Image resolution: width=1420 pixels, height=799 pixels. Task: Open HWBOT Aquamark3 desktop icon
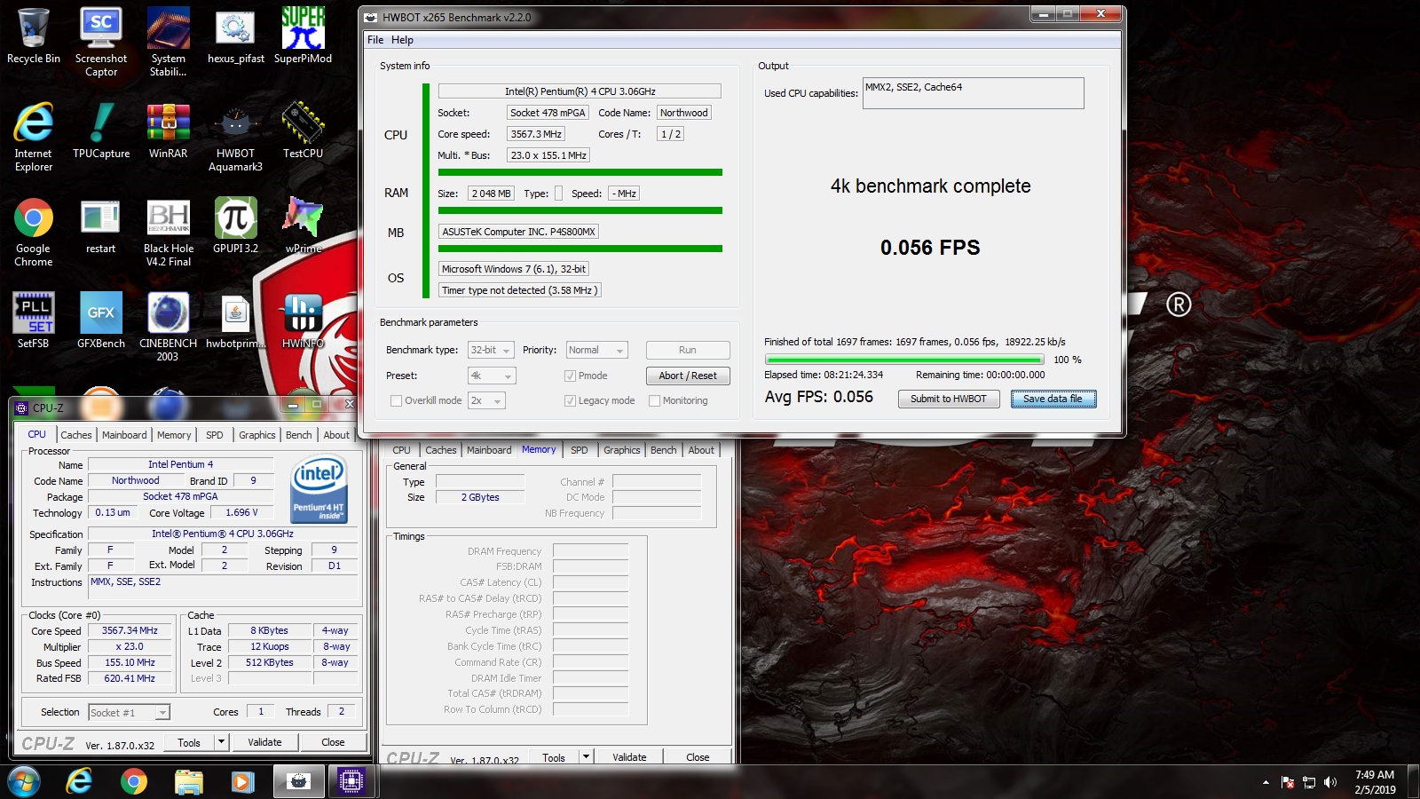(x=236, y=137)
